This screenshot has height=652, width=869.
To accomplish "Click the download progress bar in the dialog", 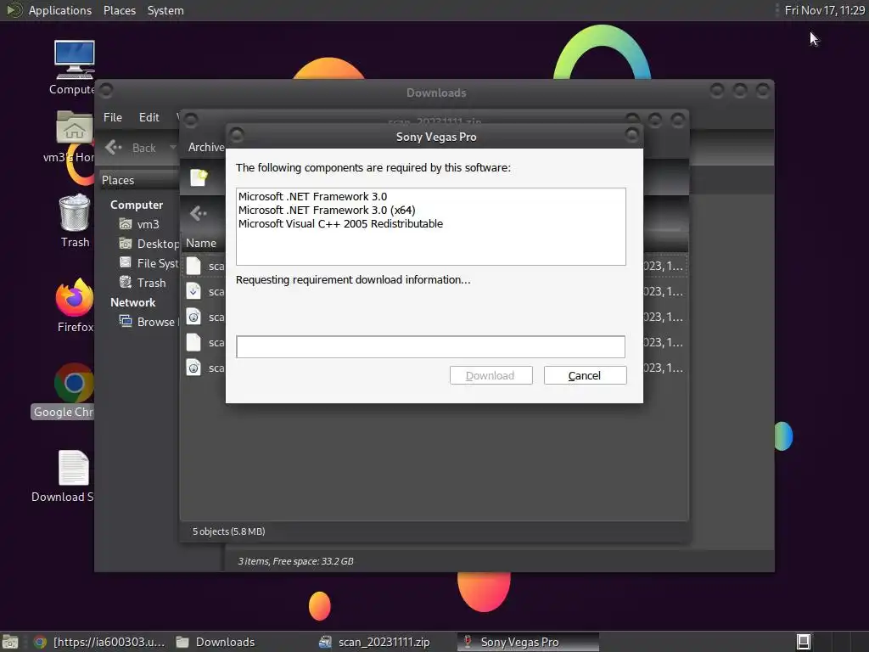I will (430, 346).
